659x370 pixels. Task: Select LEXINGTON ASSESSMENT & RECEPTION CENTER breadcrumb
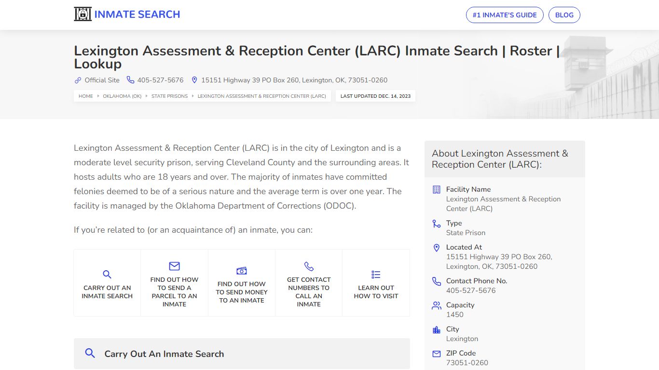pos(262,96)
